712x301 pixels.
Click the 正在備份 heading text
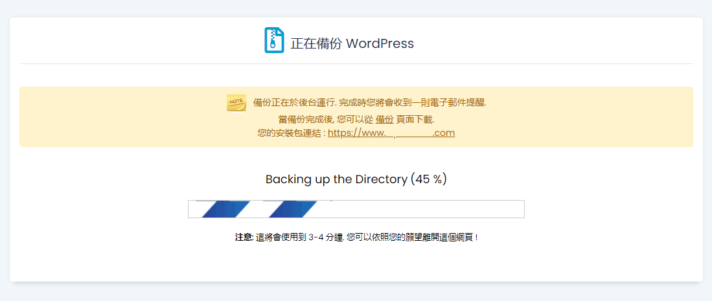pyautogui.click(x=316, y=44)
